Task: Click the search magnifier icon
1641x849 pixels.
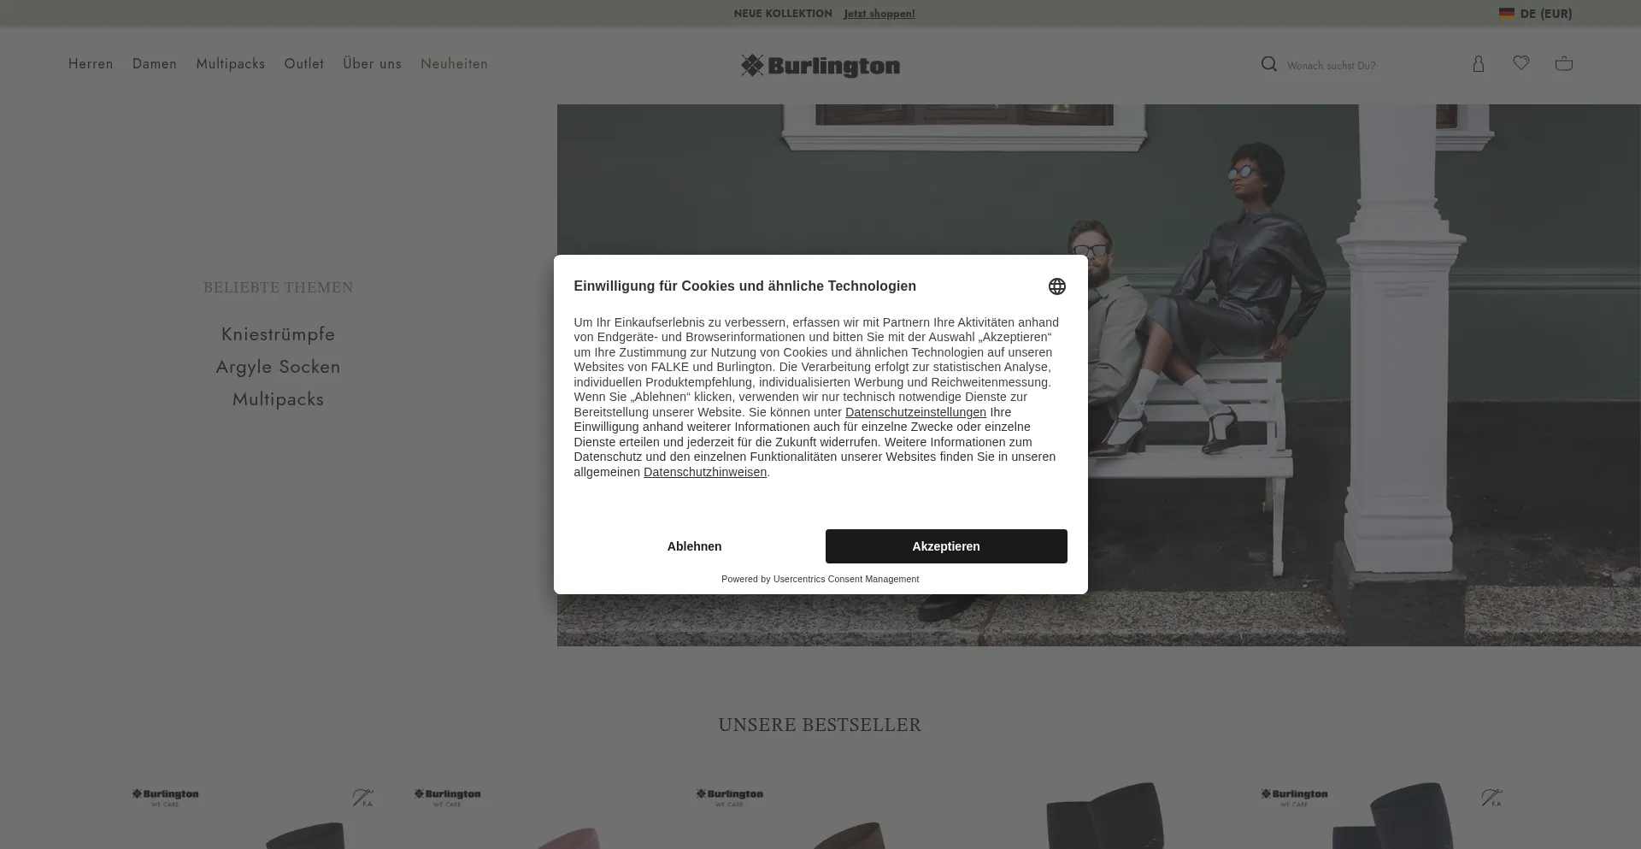Action: pyautogui.click(x=1269, y=64)
